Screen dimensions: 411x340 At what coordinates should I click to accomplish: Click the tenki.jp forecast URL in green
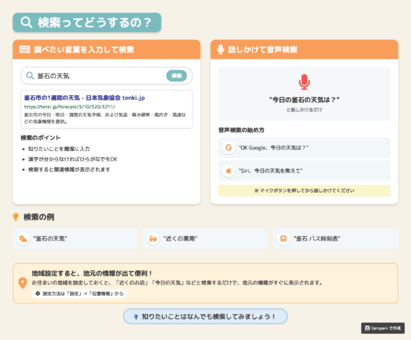tap(69, 107)
